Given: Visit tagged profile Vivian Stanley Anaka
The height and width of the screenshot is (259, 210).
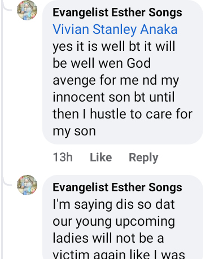Looking at the screenshot, I should coord(115,29).
